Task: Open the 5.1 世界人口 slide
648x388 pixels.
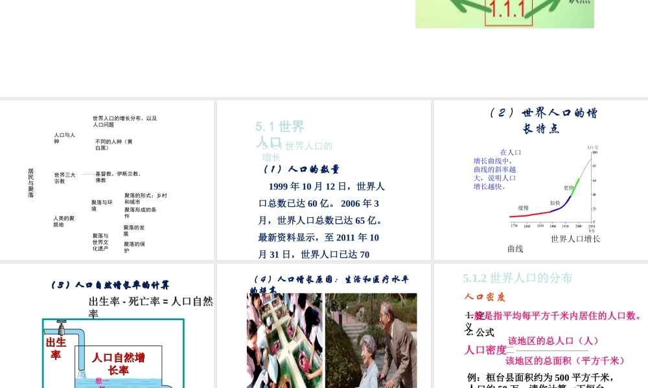Action: 323,180
